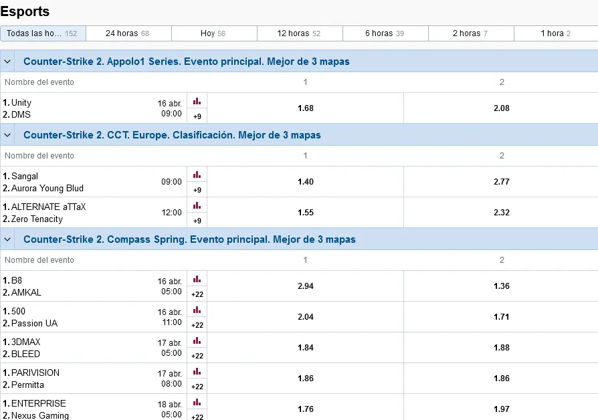Bet on 500 at odds 2.04

(306, 317)
